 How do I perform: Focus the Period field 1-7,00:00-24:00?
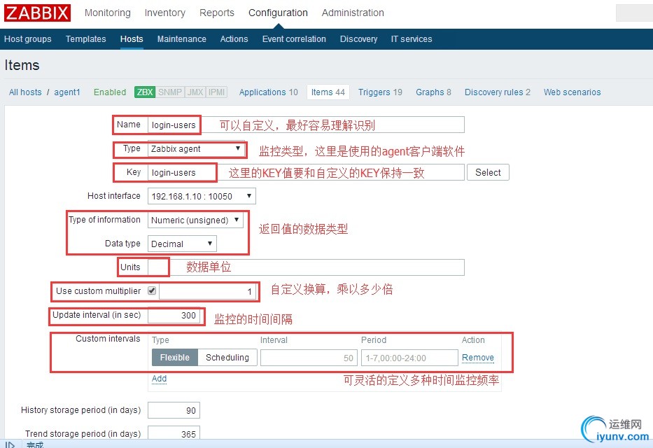[x=410, y=358]
